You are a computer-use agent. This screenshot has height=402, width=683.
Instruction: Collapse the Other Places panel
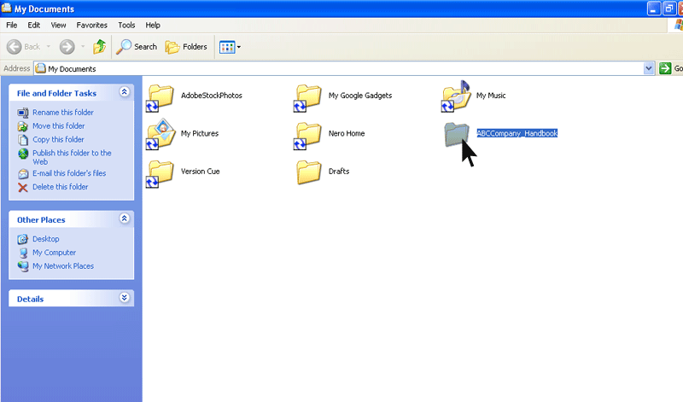[124, 218]
